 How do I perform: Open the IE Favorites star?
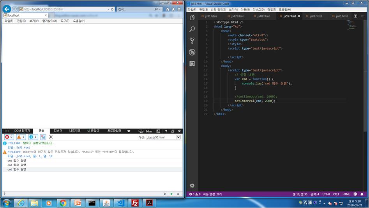pos(173,9)
